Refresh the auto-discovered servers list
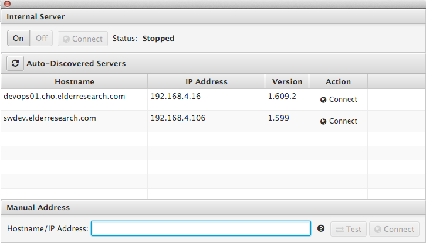426x243 pixels. tap(15, 63)
